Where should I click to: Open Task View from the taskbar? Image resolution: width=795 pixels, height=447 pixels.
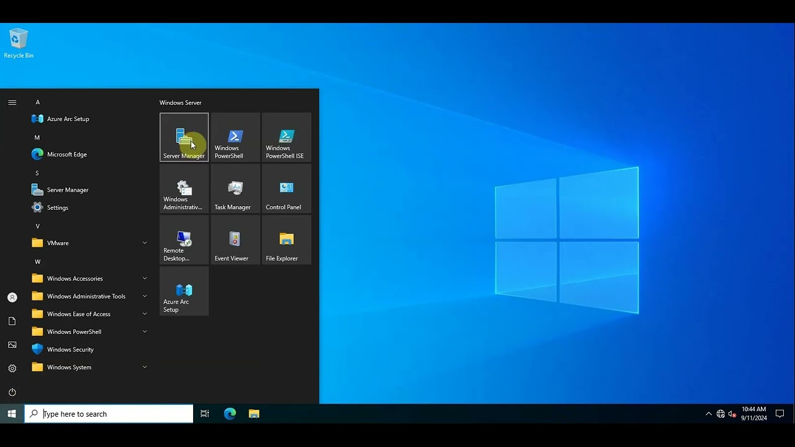pos(205,413)
